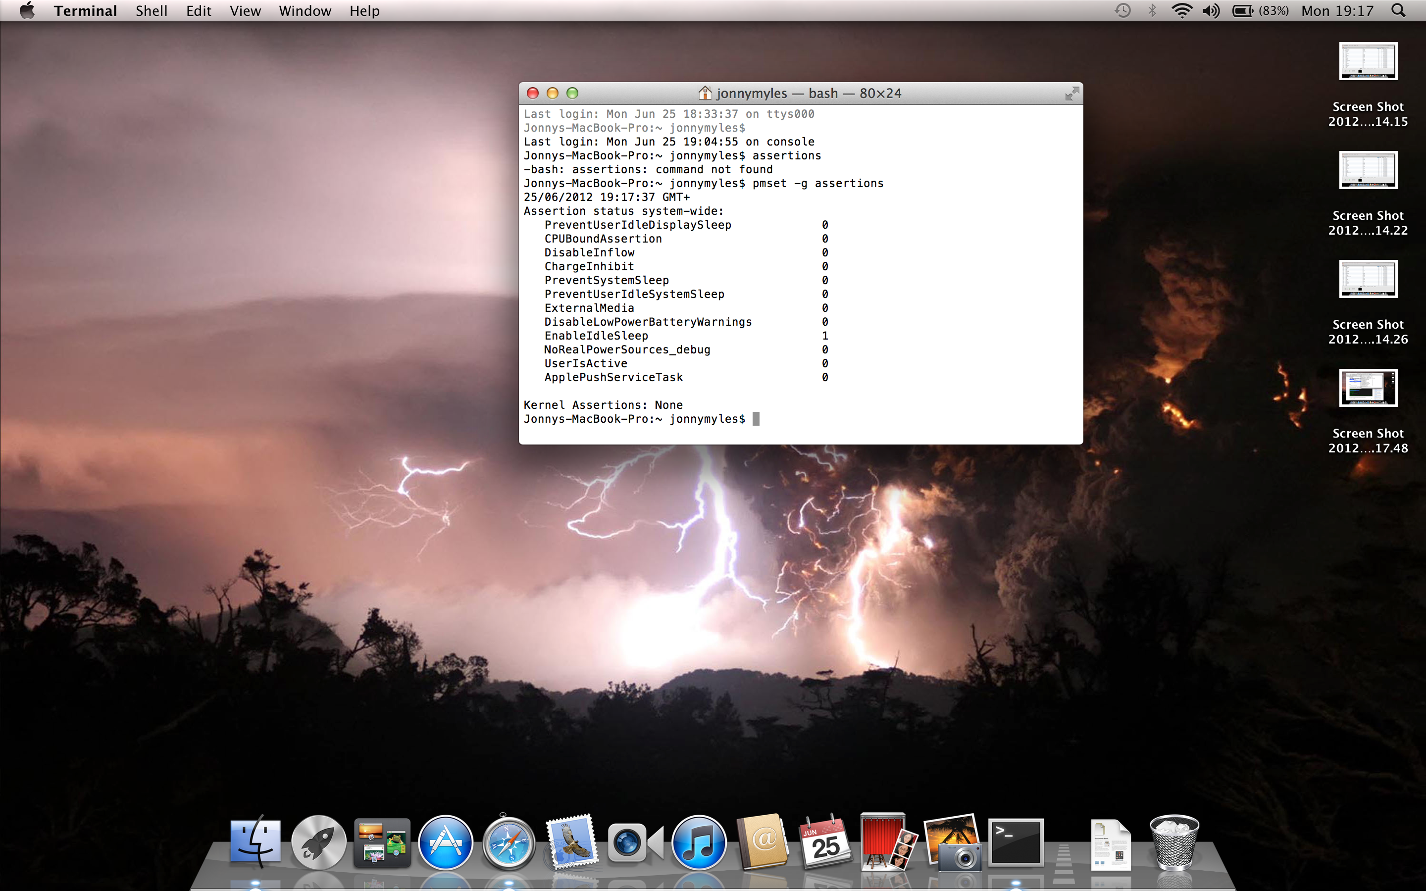Click the green zoom button of Terminal
Image resolution: width=1426 pixels, height=891 pixels.
tap(572, 93)
